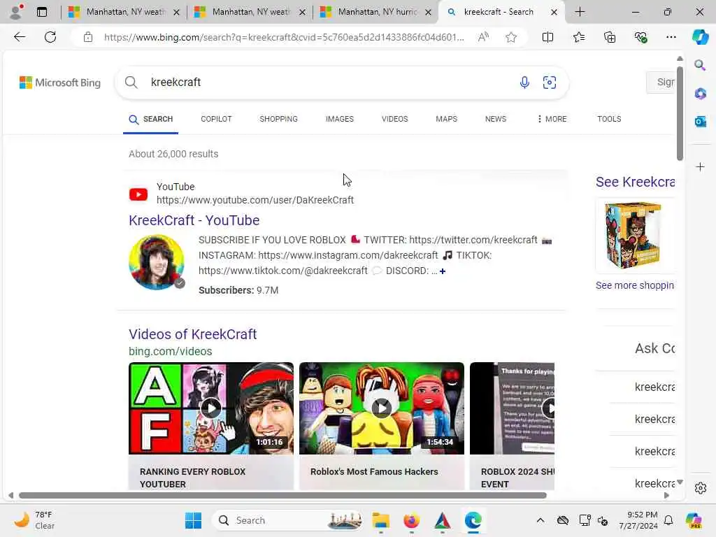The width and height of the screenshot is (716, 537).
Task: Click the taskbar Search box
Action: (x=289, y=520)
